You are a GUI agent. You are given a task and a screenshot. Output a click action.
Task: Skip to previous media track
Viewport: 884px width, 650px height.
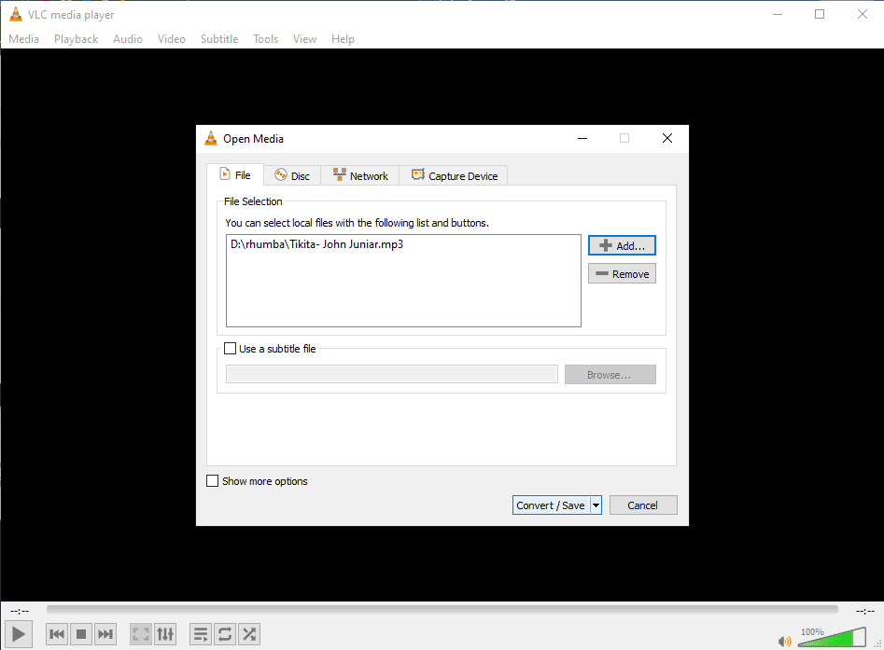(x=56, y=634)
